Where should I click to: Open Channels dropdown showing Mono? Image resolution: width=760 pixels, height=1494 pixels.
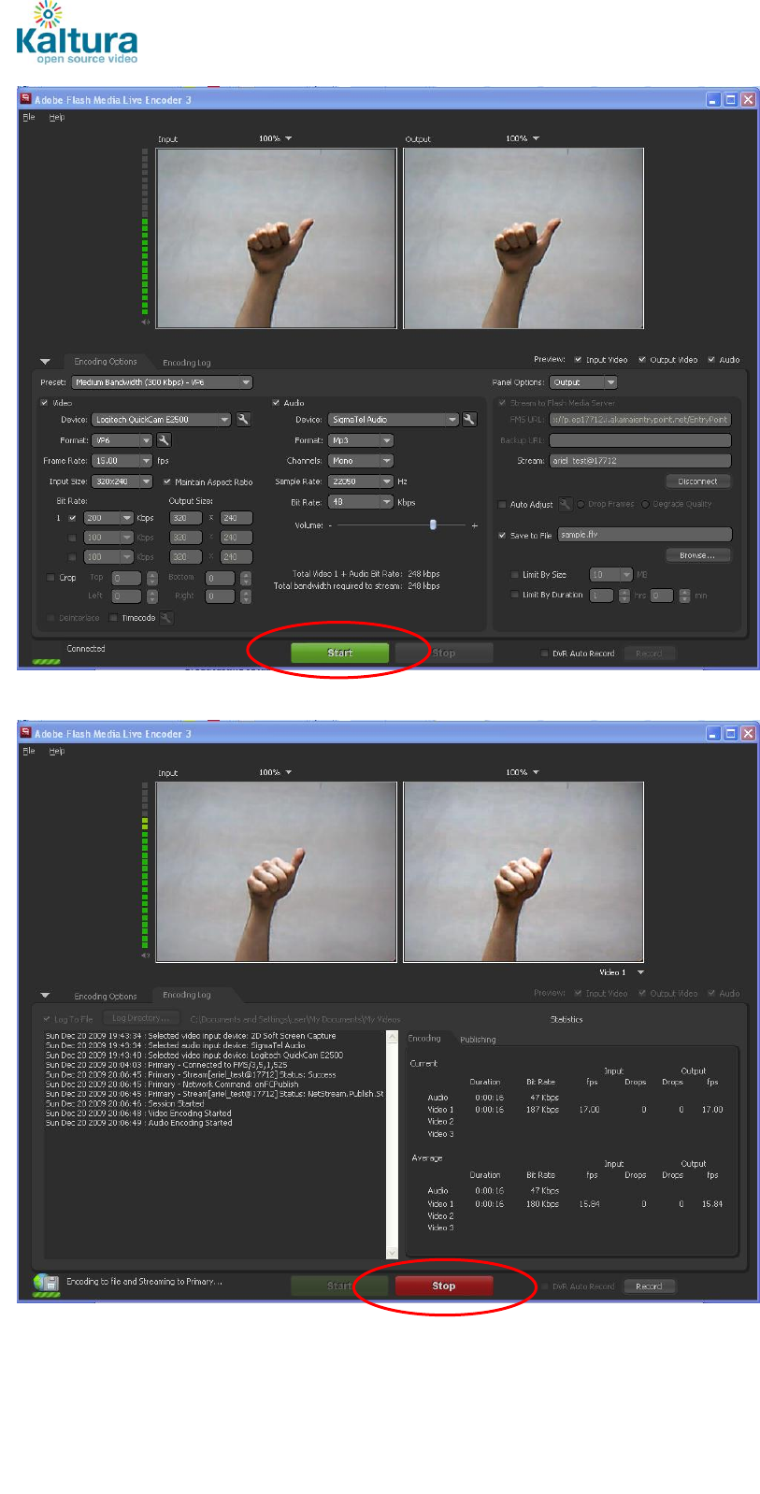[361, 461]
